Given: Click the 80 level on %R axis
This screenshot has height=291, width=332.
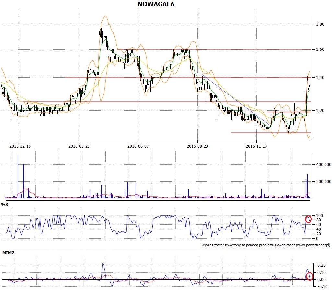Looking at the screenshot, I should pyautogui.click(x=318, y=220).
